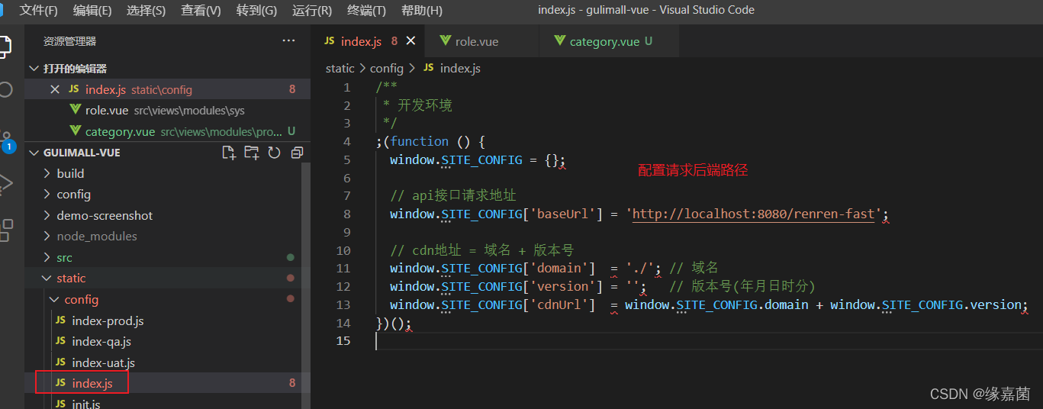Click line number 8 in the gutter
The width and height of the screenshot is (1043, 409).
pos(347,214)
